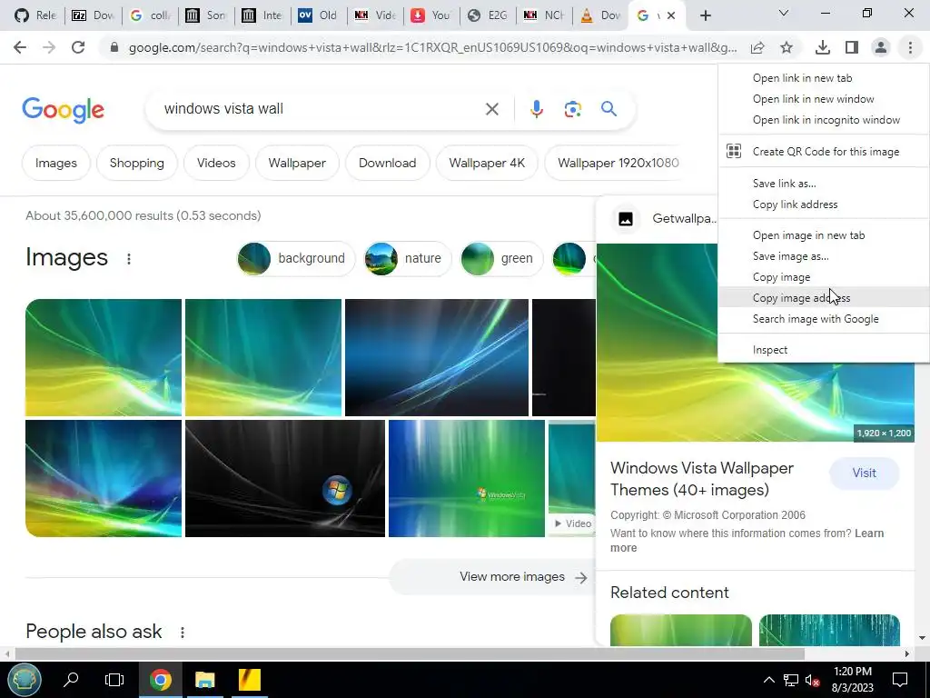Click the Visit button

tap(865, 473)
